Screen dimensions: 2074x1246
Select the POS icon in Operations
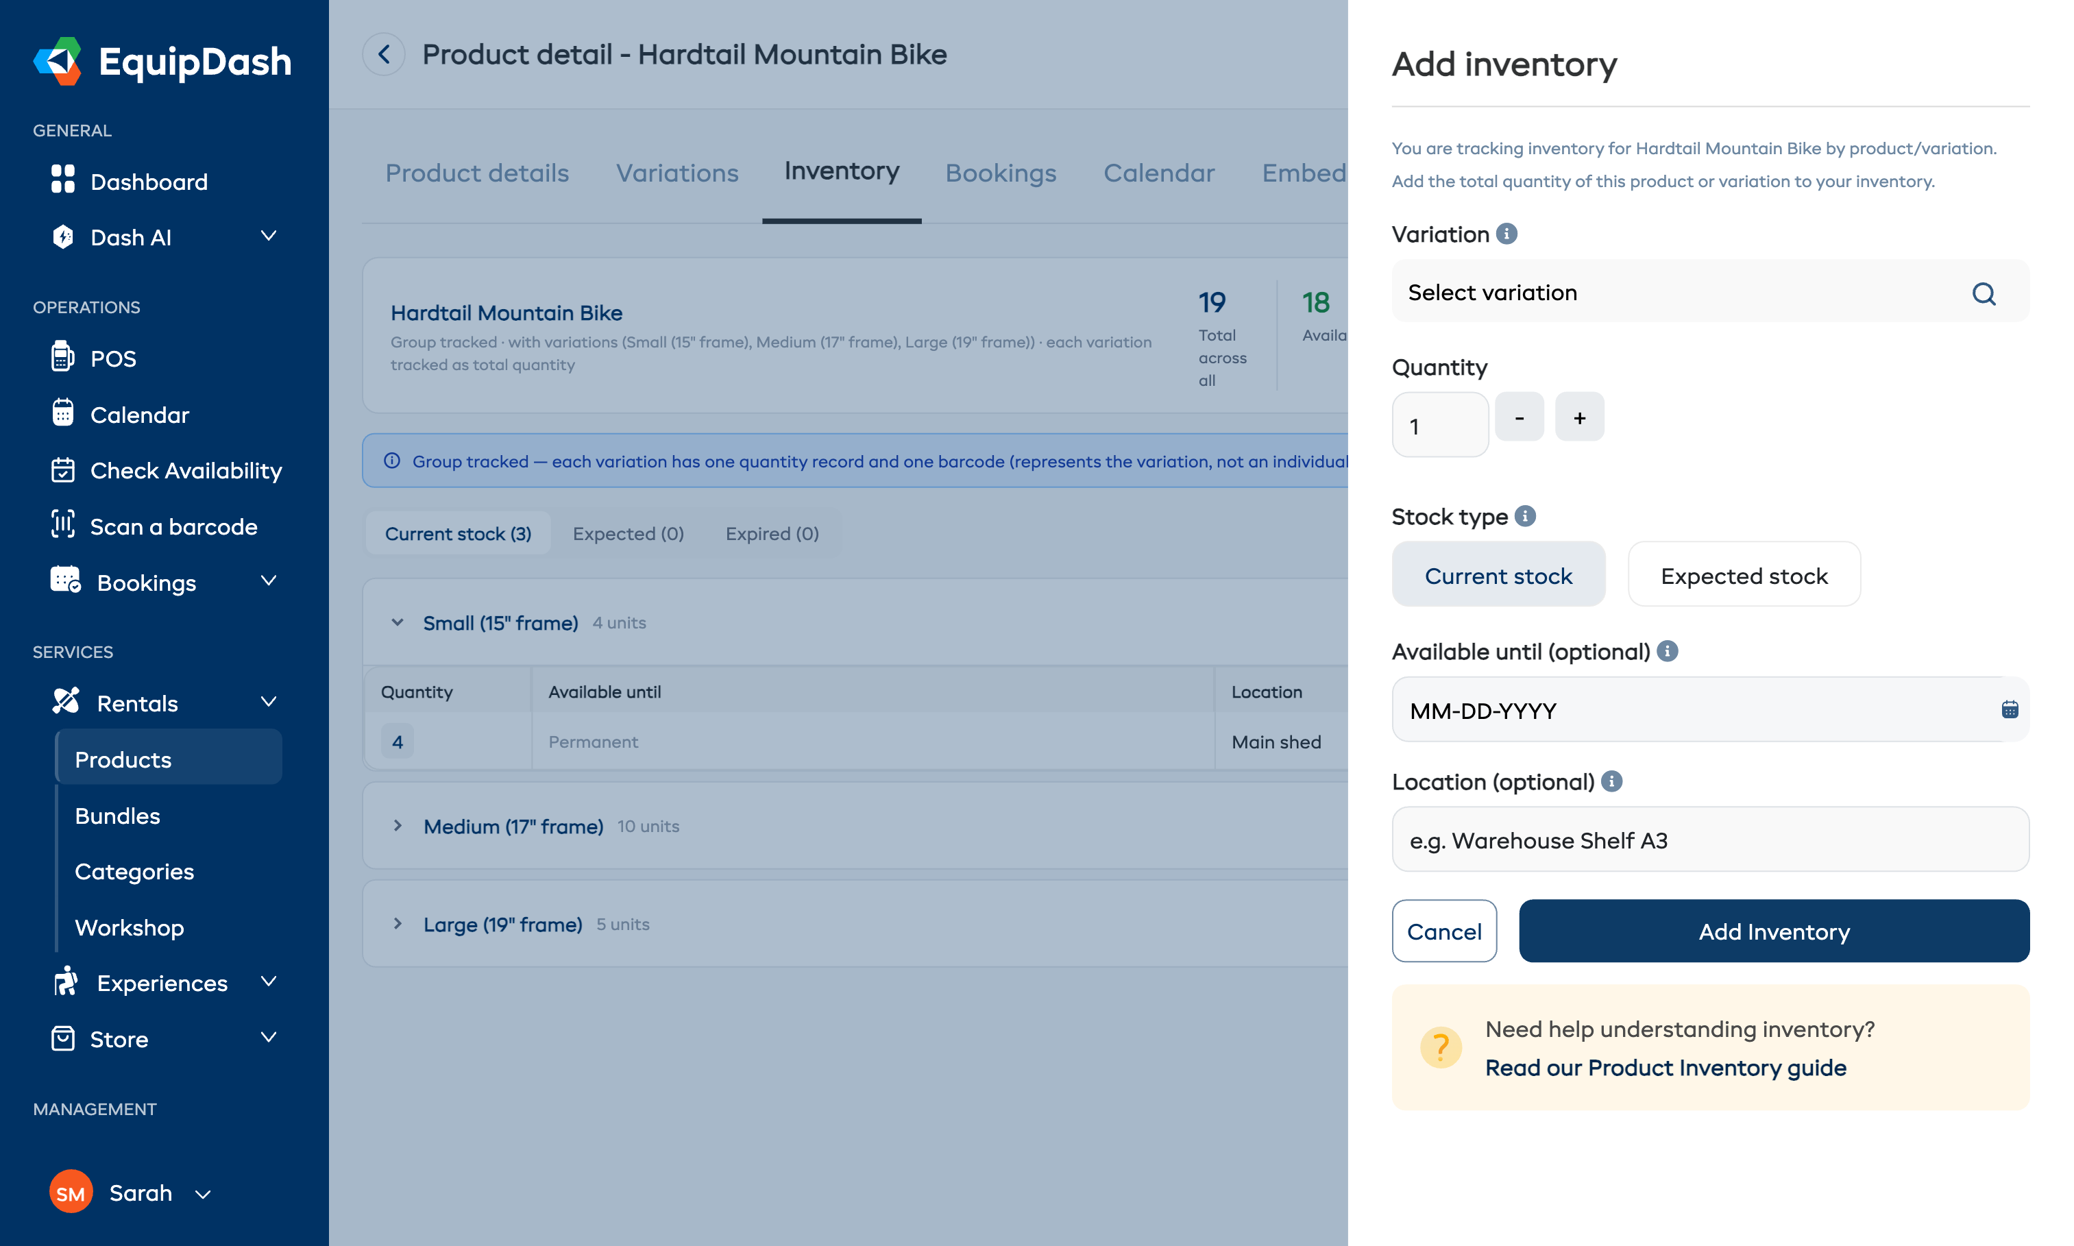62,357
